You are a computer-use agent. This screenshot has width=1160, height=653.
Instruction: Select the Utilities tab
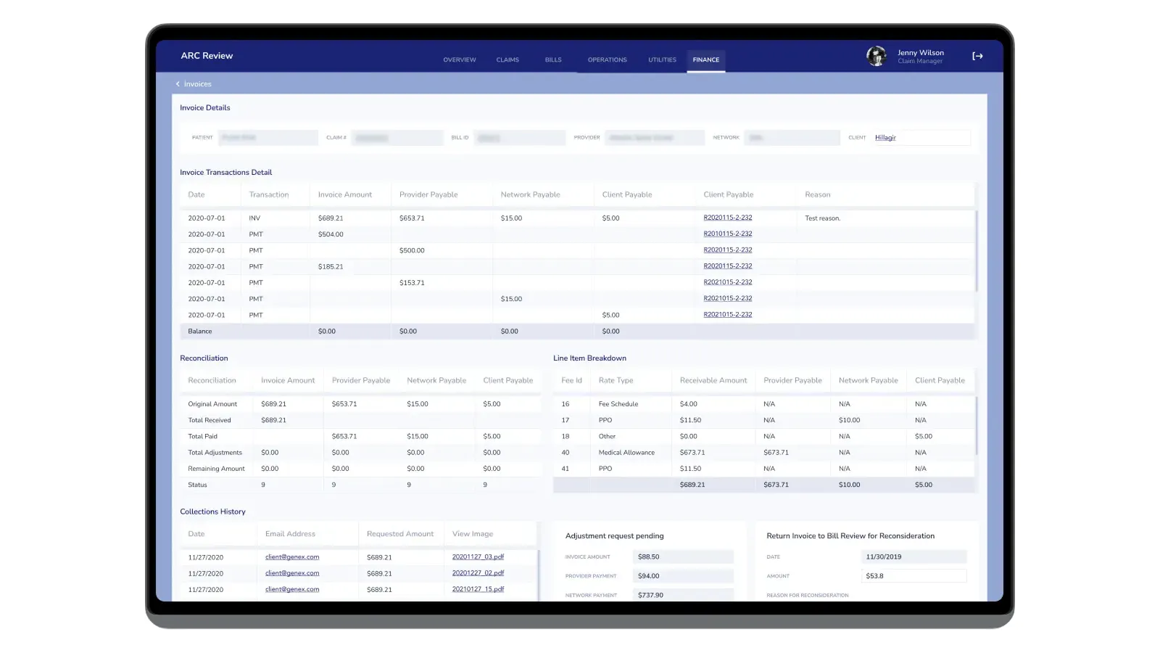pos(662,59)
